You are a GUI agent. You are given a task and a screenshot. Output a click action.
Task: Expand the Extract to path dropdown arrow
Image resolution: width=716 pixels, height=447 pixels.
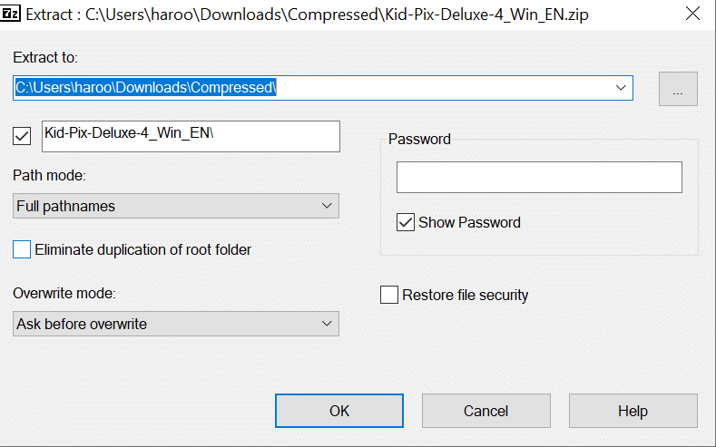(621, 88)
